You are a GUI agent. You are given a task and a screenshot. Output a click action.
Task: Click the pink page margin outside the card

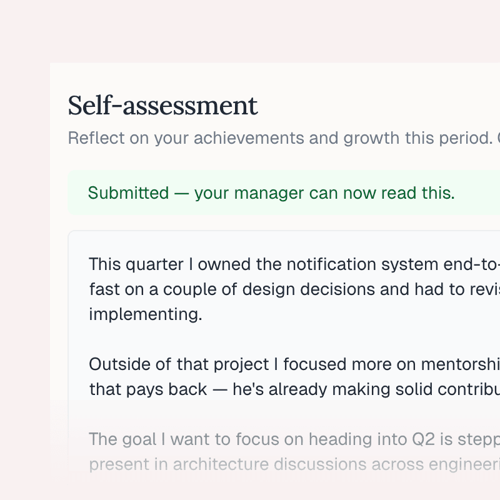25,250
